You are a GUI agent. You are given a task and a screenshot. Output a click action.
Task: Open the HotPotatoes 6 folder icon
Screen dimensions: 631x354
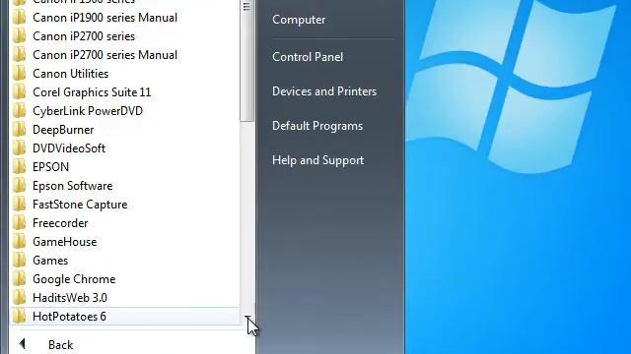[x=19, y=317]
